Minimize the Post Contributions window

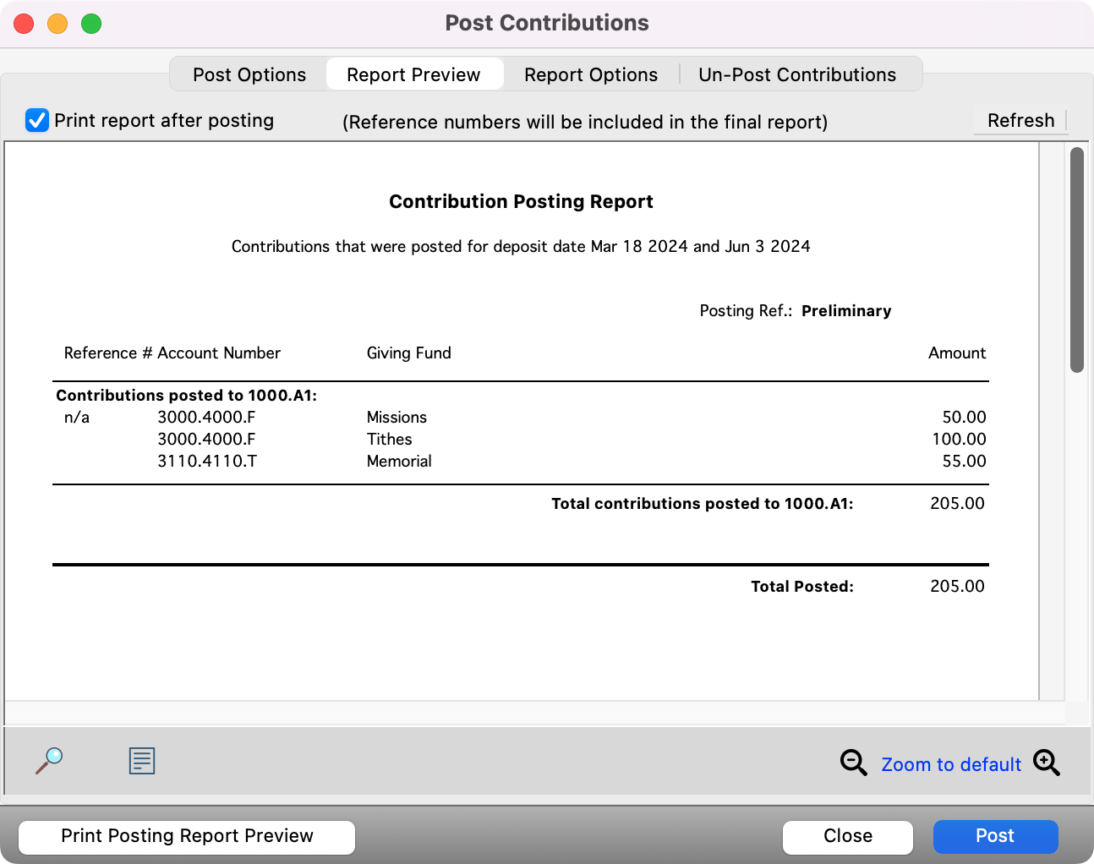(57, 23)
